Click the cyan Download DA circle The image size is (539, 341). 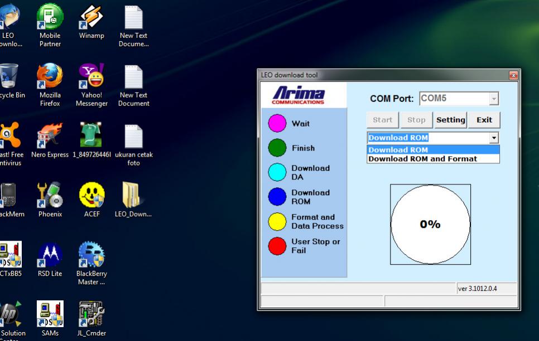[x=277, y=172]
